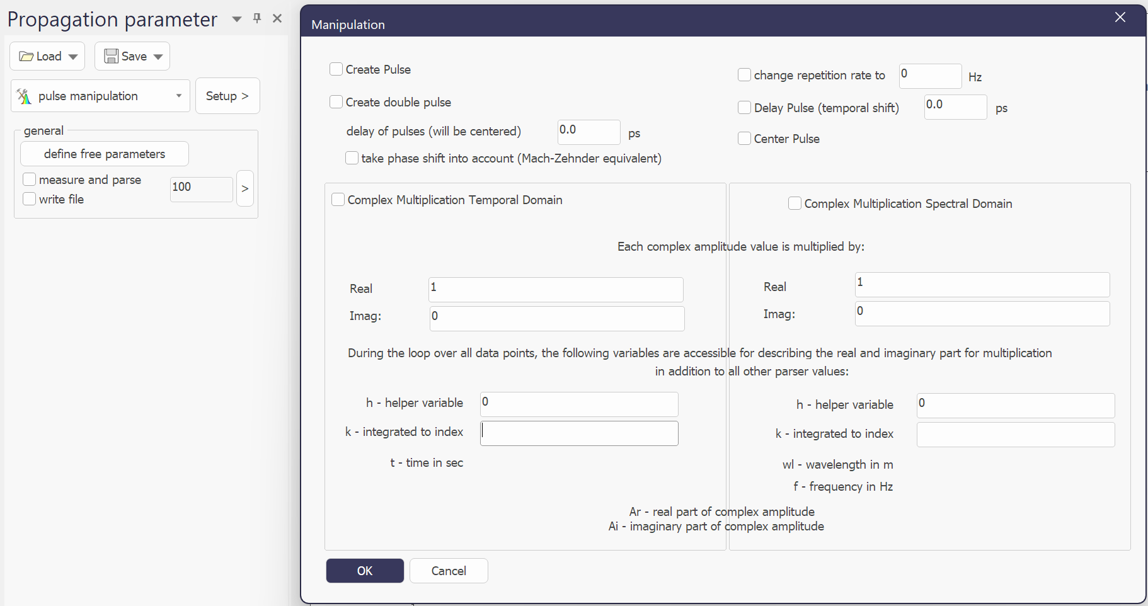Viewport: 1148px width, 606px height.
Task: Click Temporal k - integrated to index field
Action: 579,433
